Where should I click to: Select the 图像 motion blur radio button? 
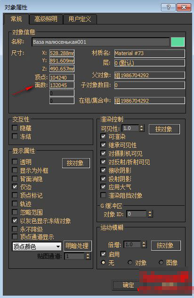(x=161, y=263)
